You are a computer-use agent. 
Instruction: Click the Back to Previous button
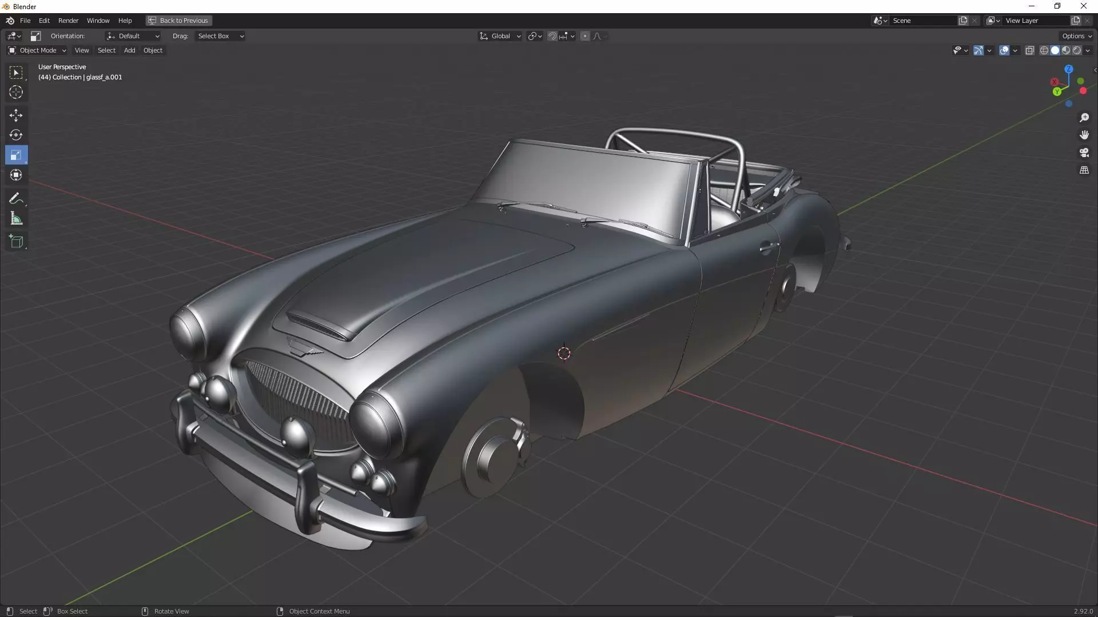coord(178,21)
